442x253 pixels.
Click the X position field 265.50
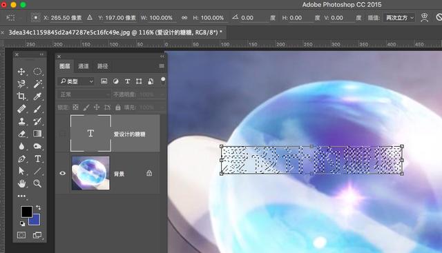[66, 18]
